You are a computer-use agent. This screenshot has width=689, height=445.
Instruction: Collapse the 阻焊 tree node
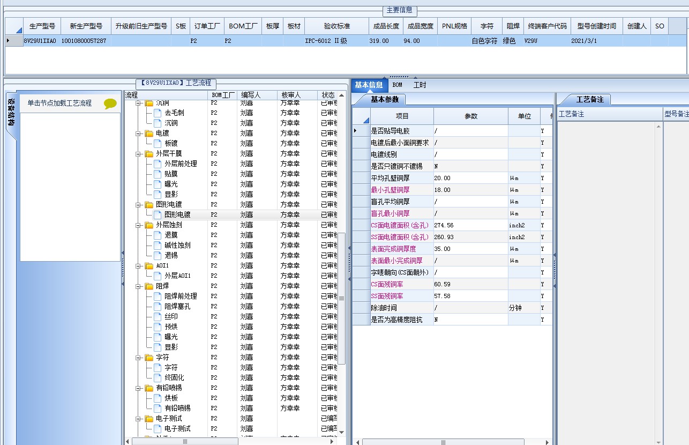click(138, 286)
